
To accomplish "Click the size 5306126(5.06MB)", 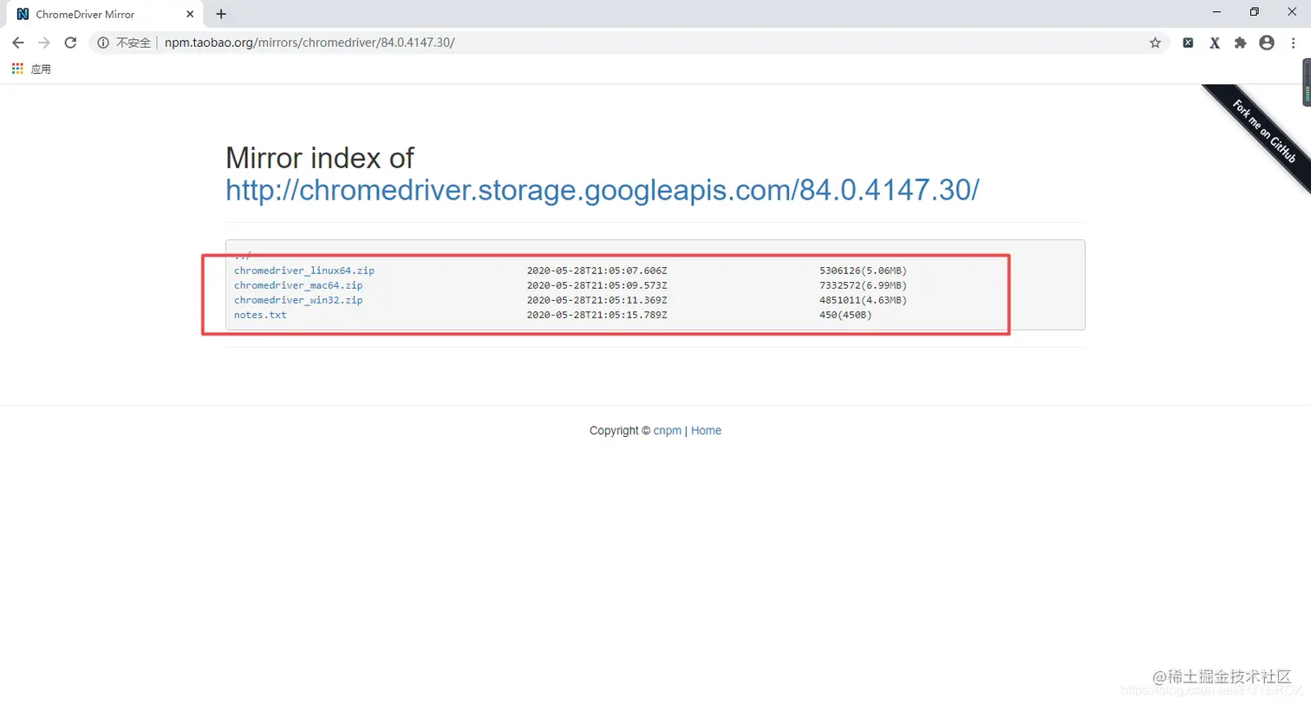I will pyautogui.click(x=863, y=271).
